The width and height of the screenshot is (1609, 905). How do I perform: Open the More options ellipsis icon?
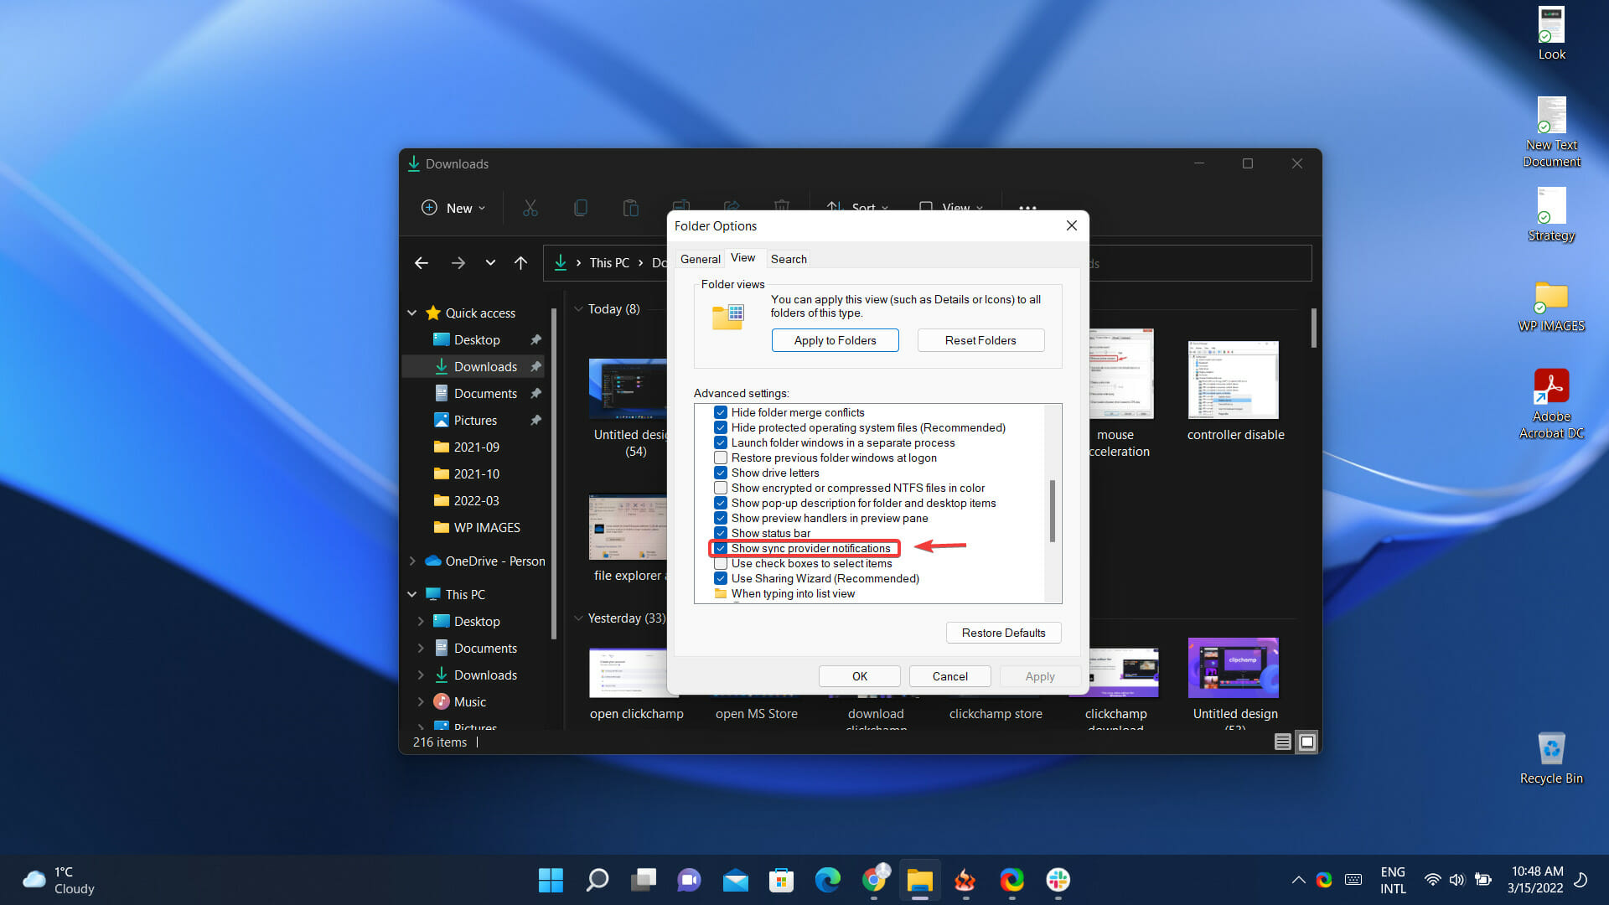coord(1027,208)
